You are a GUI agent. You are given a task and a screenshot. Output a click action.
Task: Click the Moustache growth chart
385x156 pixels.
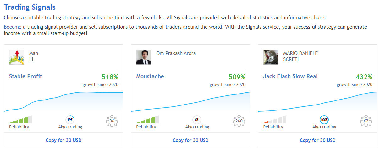pos(190,102)
